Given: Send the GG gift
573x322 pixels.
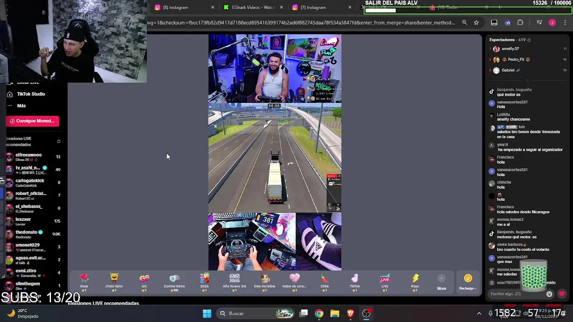Looking at the screenshot, I should pos(144,283).
